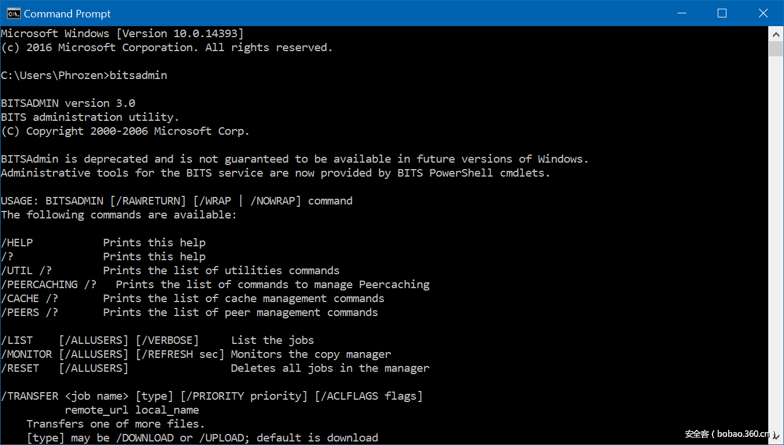Close the Command Prompt window

763,13
